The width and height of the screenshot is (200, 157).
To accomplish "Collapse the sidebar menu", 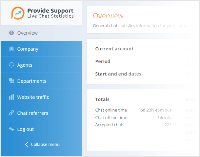I will [x=45, y=145].
